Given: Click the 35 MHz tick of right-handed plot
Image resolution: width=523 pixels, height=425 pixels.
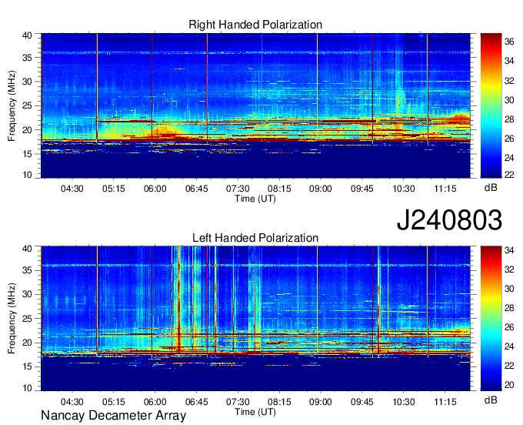Looking at the screenshot, I should [x=27, y=58].
